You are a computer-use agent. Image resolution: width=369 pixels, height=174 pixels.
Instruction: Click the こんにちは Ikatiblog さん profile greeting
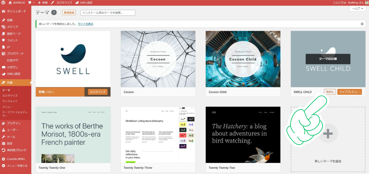click(348, 3)
